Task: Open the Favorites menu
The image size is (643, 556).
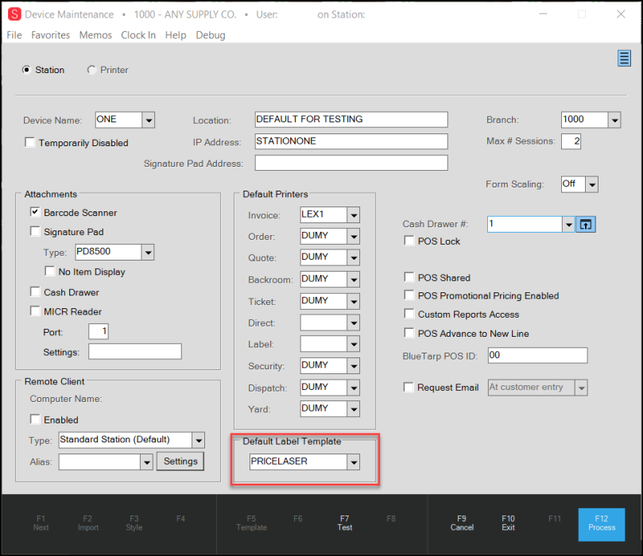Action: (x=51, y=35)
